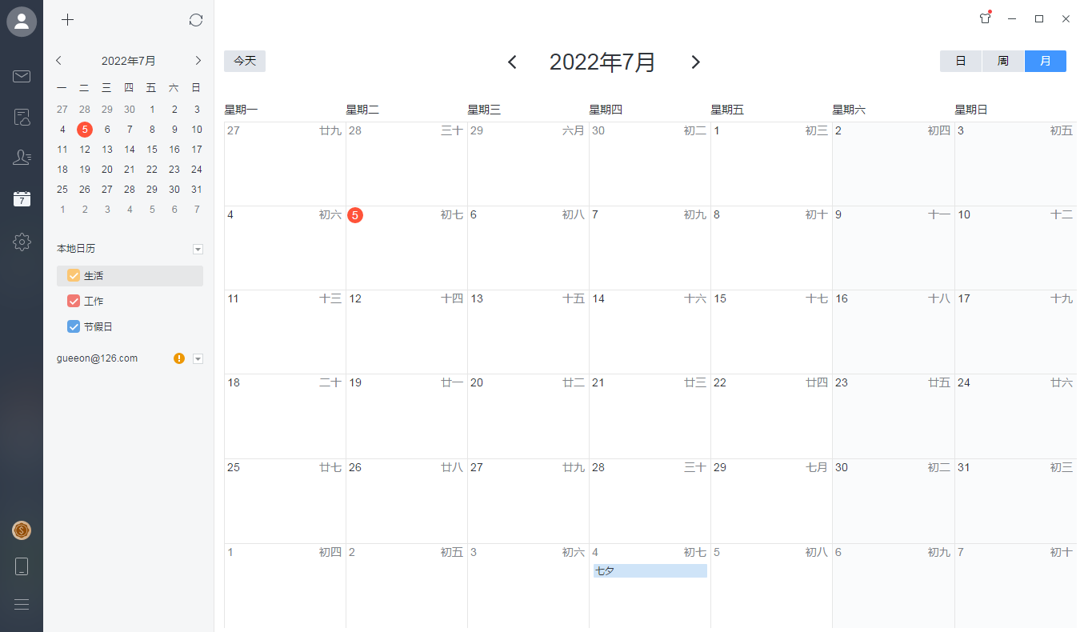This screenshot has width=1080, height=632.
Task: Click the hamburger menu icon at bottom
Action: pos(22,605)
